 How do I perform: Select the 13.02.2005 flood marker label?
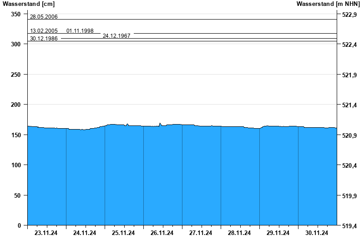(x=44, y=31)
